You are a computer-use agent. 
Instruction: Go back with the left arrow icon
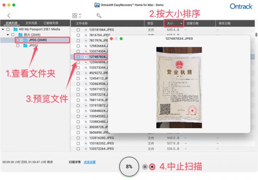coord(9,16)
